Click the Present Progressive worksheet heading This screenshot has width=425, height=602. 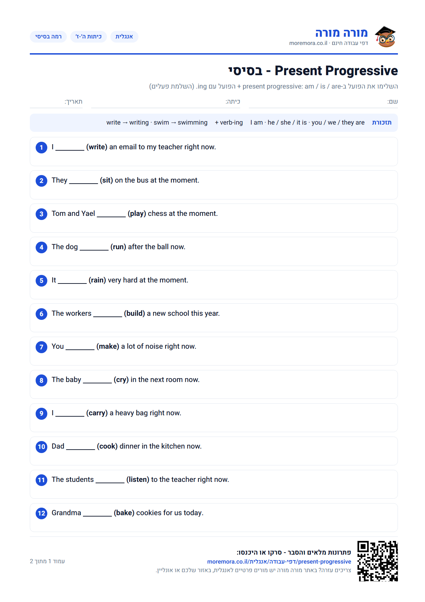coord(313,71)
